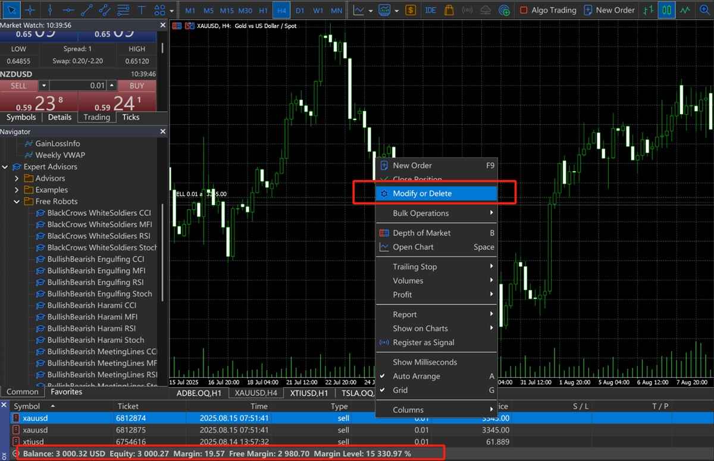The image size is (714, 461).
Task: Select Depth of Market menu entry
Action: [x=436, y=233]
